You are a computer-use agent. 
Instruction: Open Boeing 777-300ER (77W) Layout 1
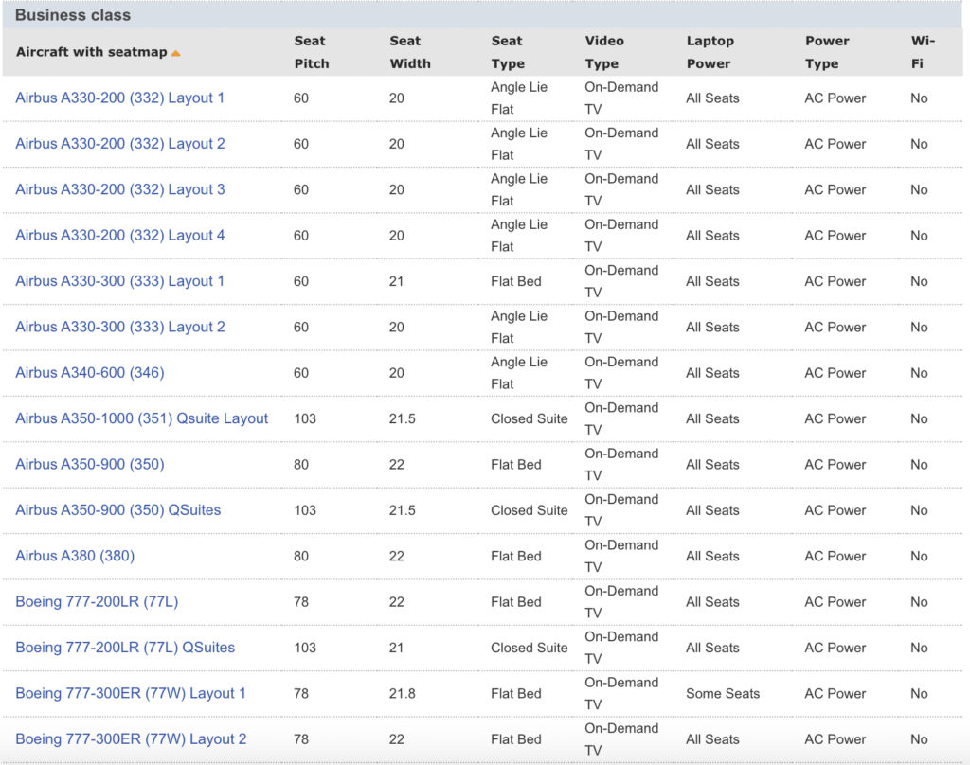pos(131,693)
